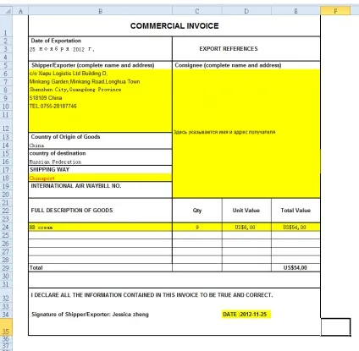Select the 'China' origin value cell

click(x=100, y=145)
